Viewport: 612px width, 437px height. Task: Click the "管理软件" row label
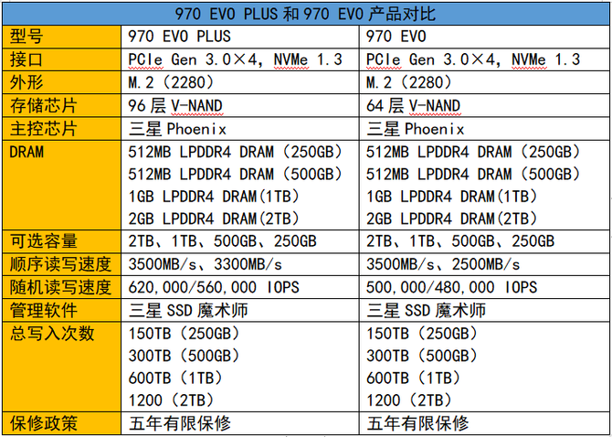coord(43,311)
